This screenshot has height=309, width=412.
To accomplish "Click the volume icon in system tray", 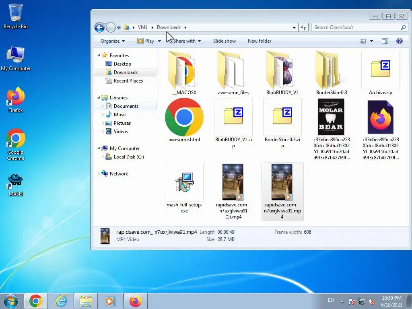I will pyautogui.click(x=371, y=302).
